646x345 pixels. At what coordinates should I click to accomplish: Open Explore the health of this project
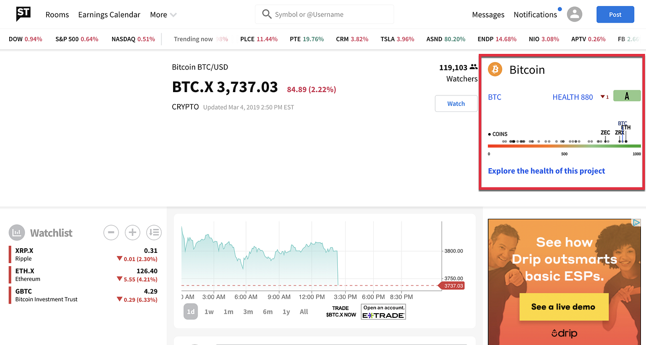546,171
